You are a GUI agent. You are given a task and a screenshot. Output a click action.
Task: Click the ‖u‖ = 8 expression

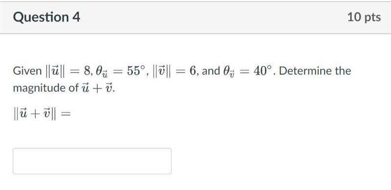point(68,71)
